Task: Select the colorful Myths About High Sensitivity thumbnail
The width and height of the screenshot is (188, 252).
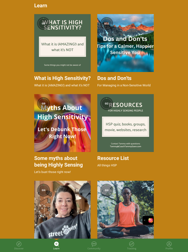Action: tap(62, 123)
